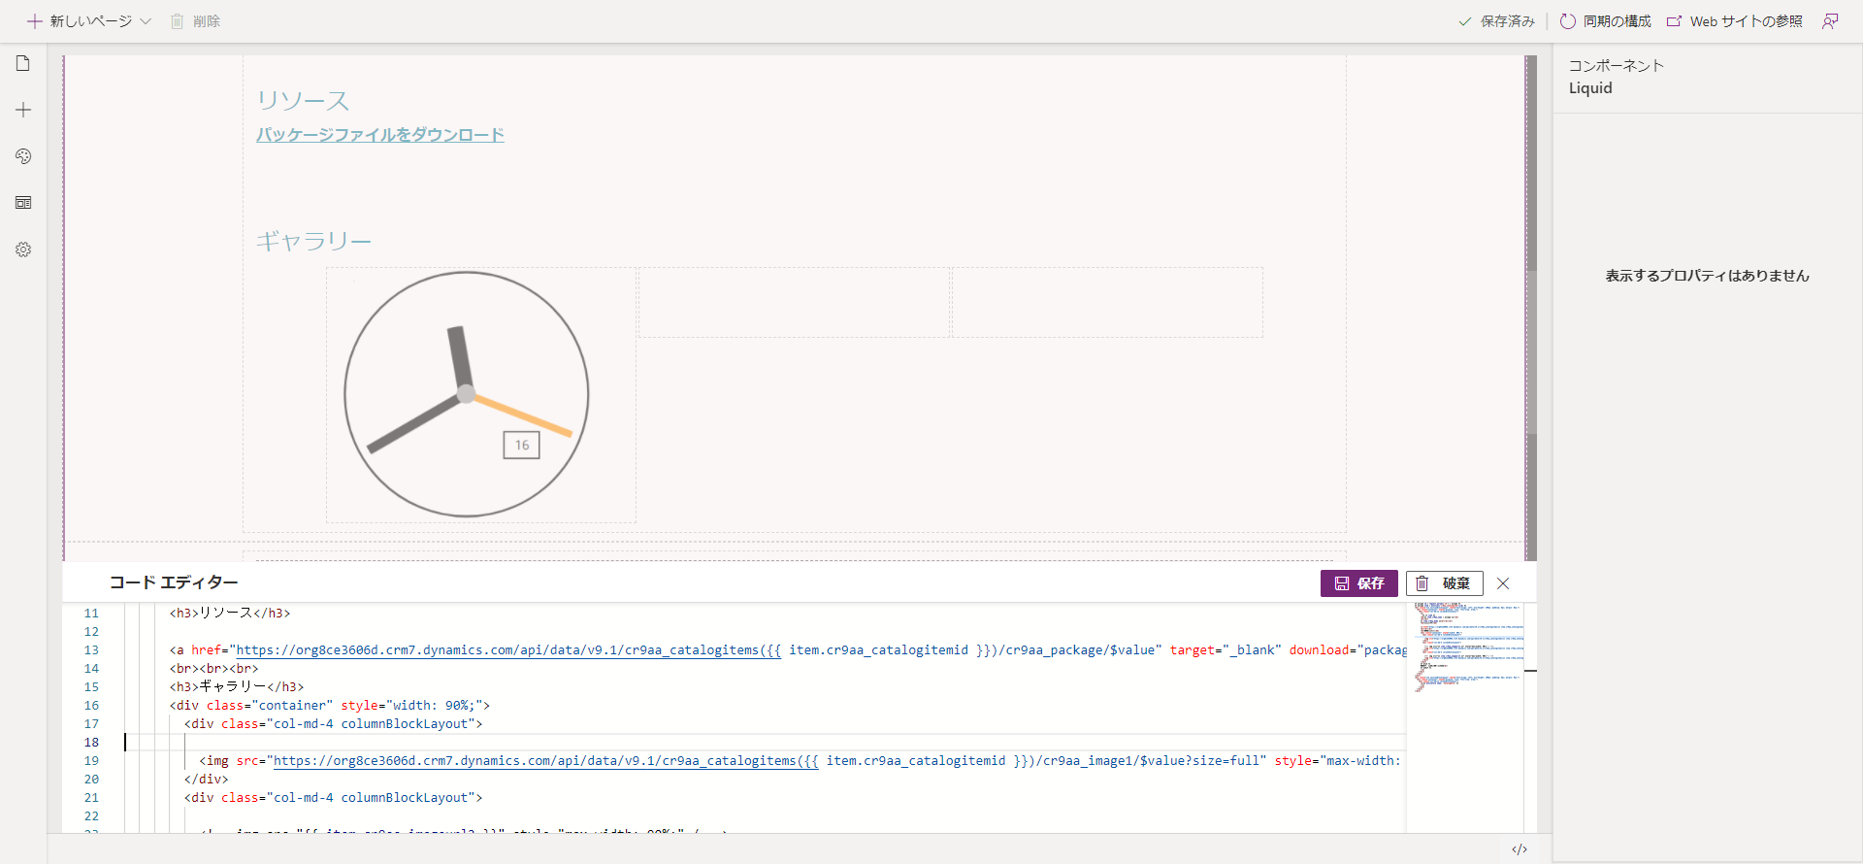Open the Settings gear in left sidebar
Viewport: 1863px width, 864px height.
(23, 249)
